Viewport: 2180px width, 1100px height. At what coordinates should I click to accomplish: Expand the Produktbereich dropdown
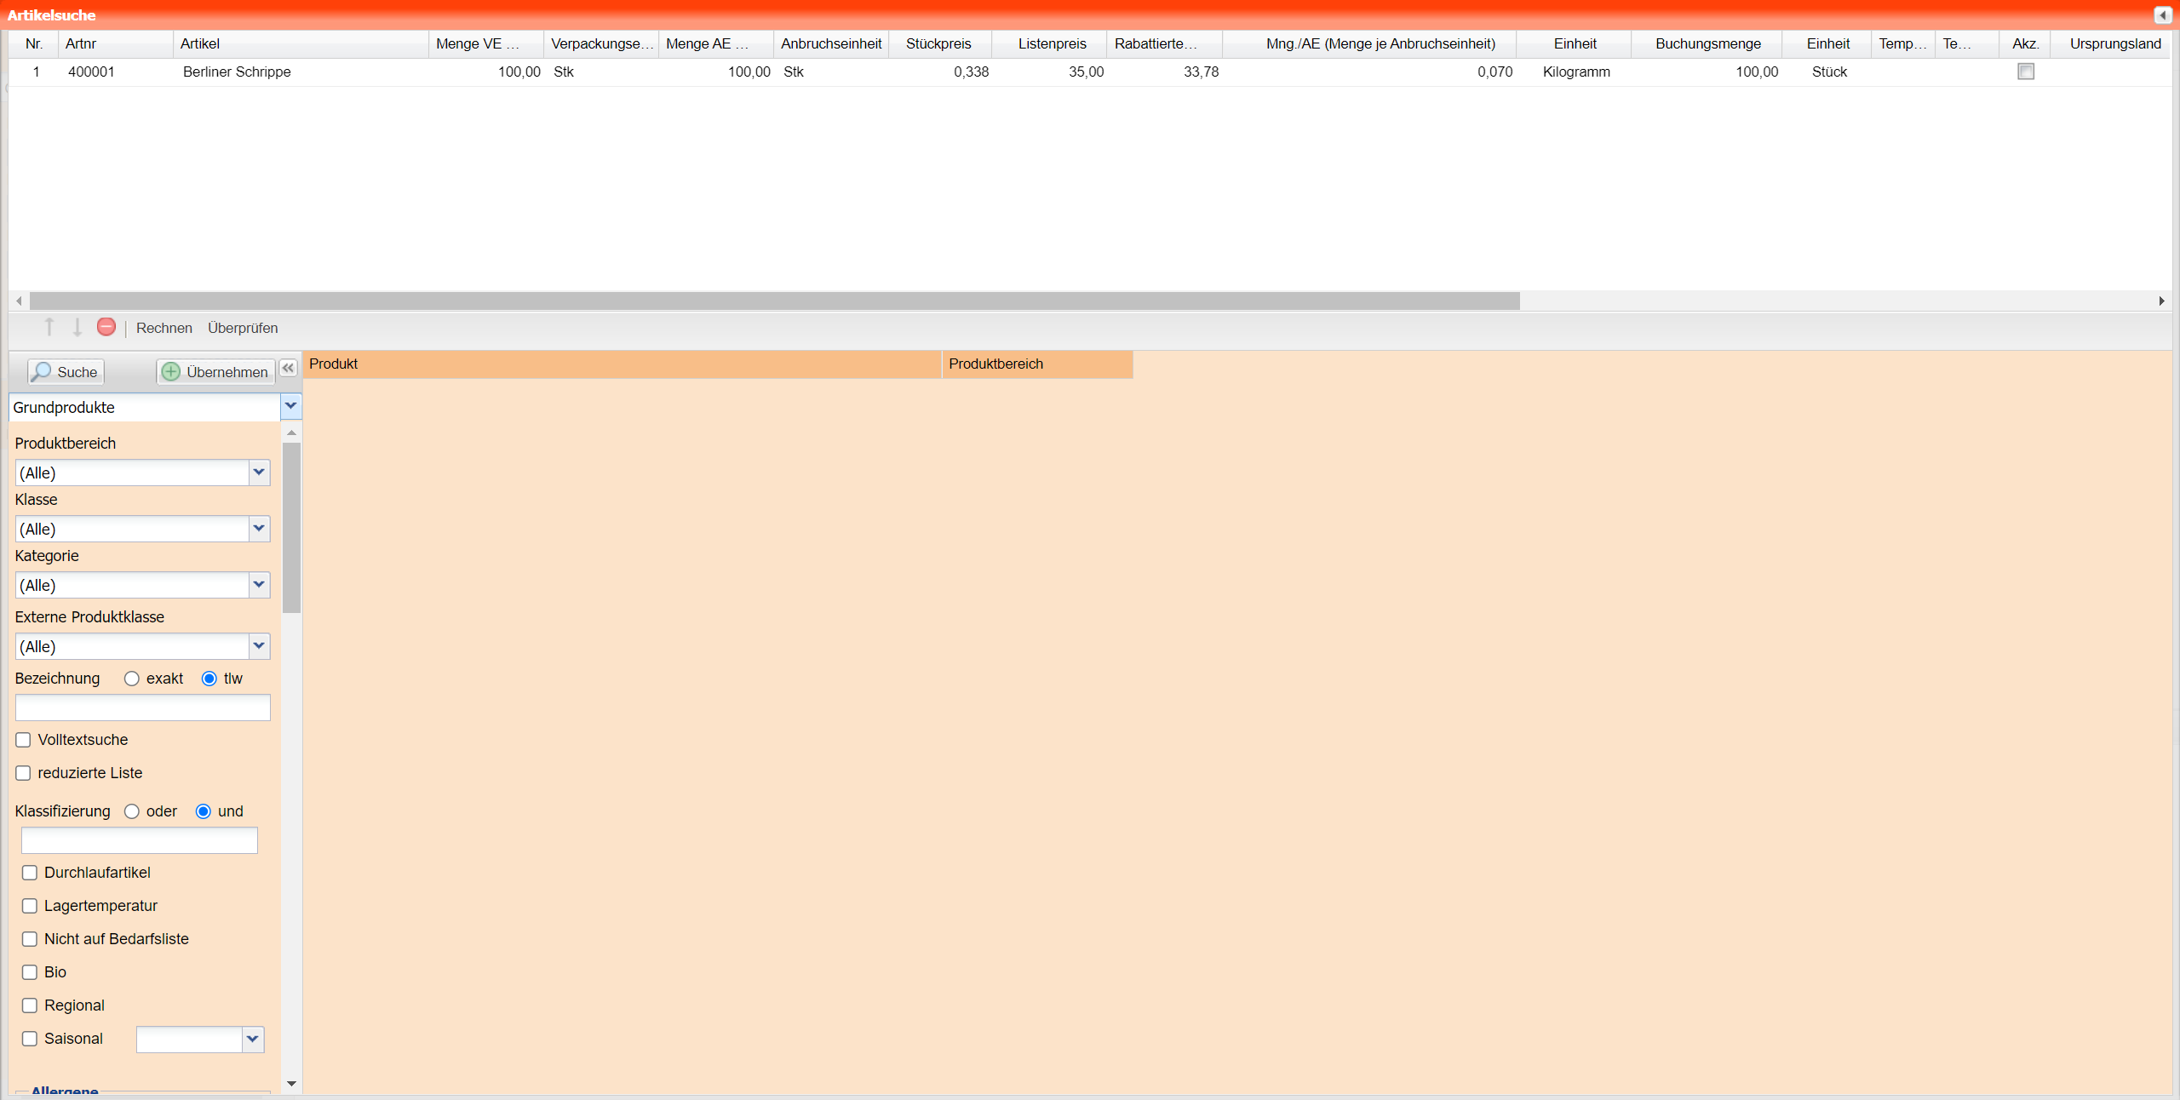click(259, 473)
